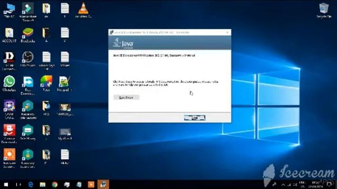Launch the BlueStacks desktop shortcut
Screen dimensions: 337x189
coord(28,35)
